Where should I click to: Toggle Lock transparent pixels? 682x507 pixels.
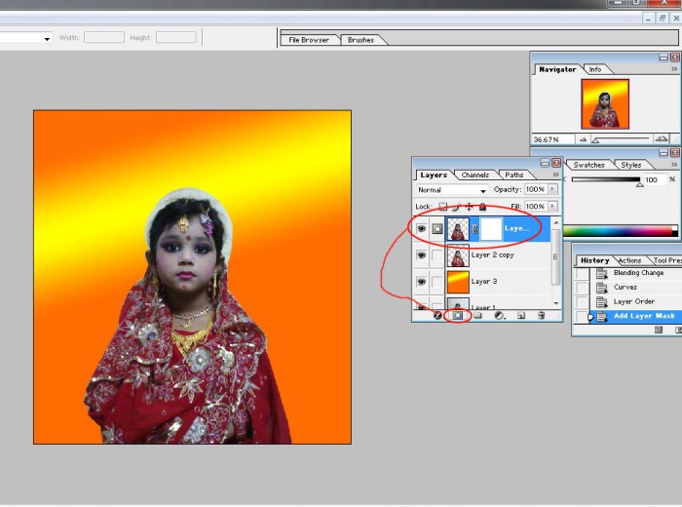tap(442, 207)
